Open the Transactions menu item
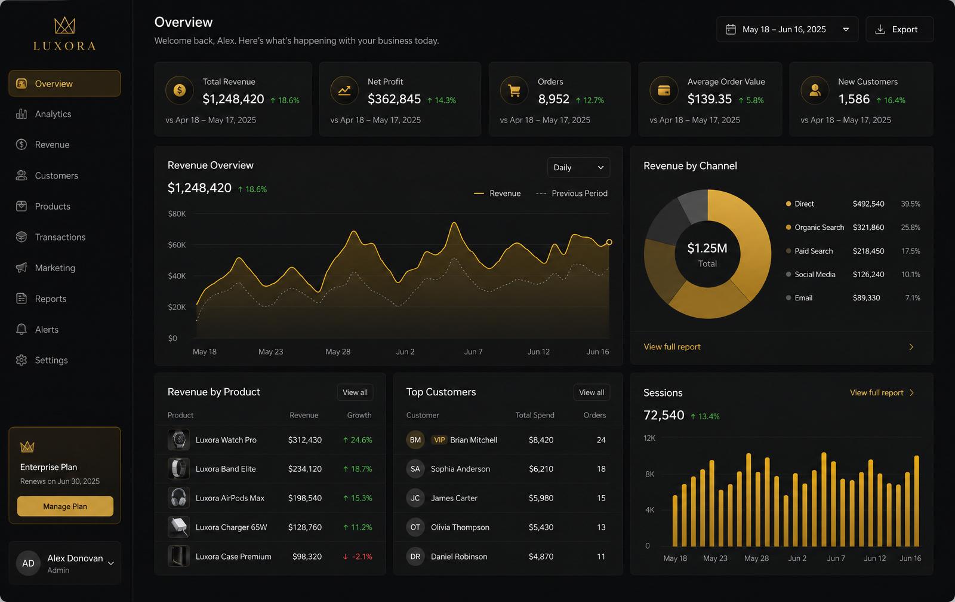The width and height of the screenshot is (955, 602). coord(64,237)
